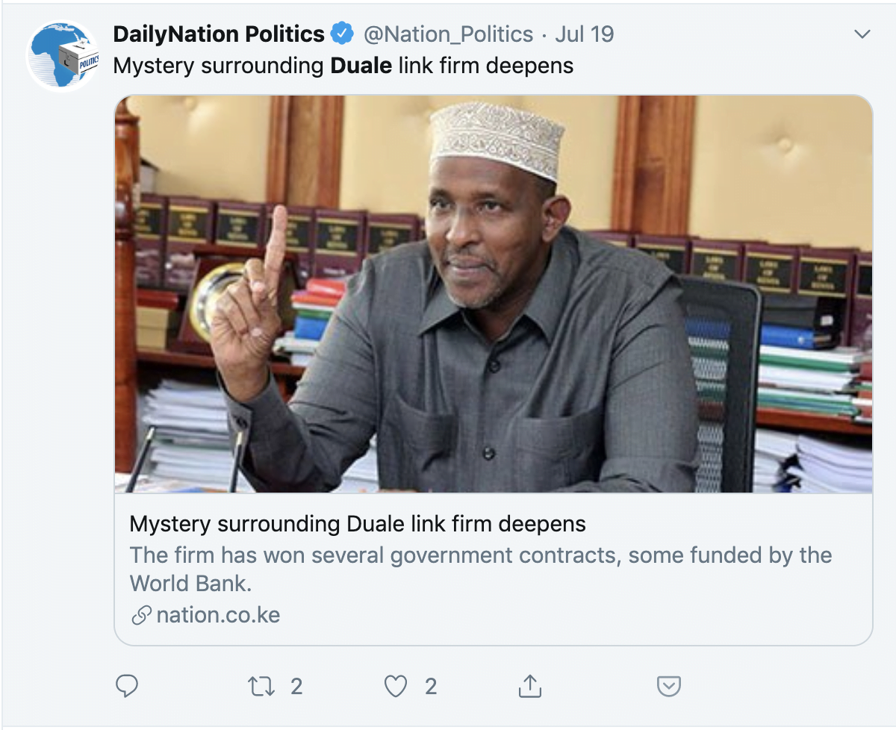Click the tweet text 'Mystery surrounding'
The image size is (896, 730).
tap(218, 66)
